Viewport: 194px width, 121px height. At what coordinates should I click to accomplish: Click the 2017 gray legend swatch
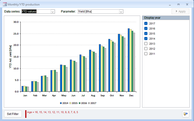(89, 103)
